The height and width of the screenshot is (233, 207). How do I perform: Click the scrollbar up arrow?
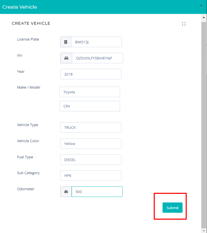pos(204,17)
